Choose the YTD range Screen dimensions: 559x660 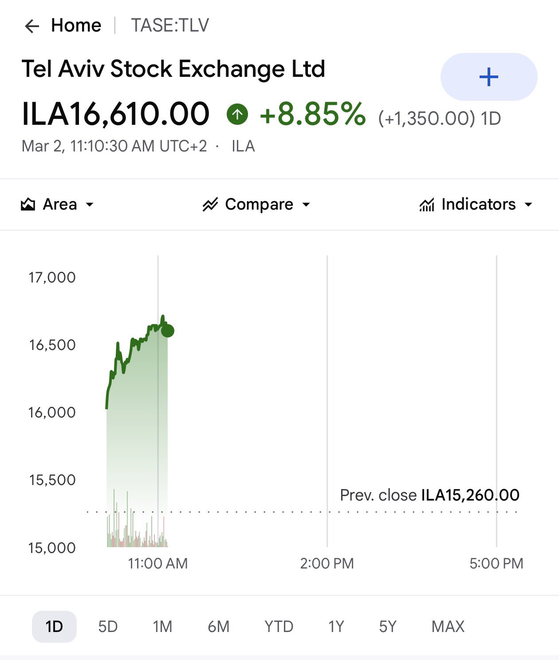(279, 627)
